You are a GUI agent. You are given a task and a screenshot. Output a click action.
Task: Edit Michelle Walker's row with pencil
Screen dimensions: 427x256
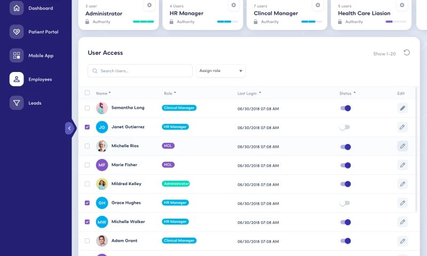(x=402, y=222)
